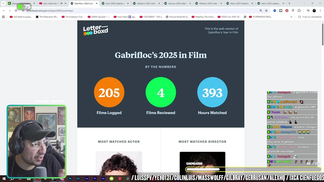This screenshot has width=324, height=182.
Task: Click the browser forward arrow
Action: click(x=10, y=11)
